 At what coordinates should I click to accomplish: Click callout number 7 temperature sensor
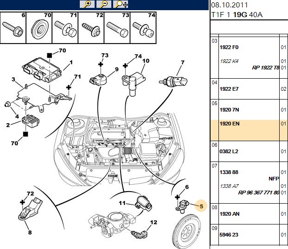182,62
